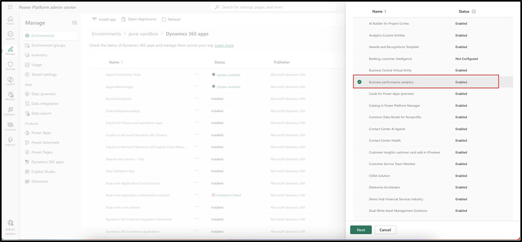The height and width of the screenshot is (242, 522).
Task: Open more options for ChannelExperienceApps
Action: pos(197,110)
